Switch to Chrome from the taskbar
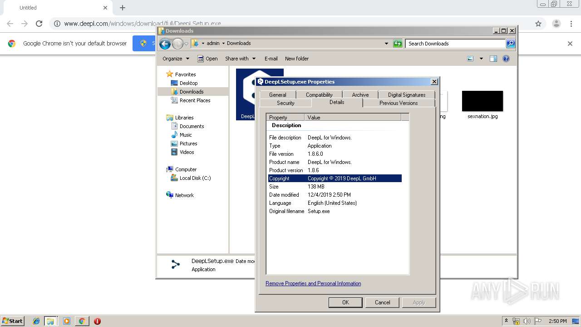This screenshot has width=581, height=327. coord(82,321)
